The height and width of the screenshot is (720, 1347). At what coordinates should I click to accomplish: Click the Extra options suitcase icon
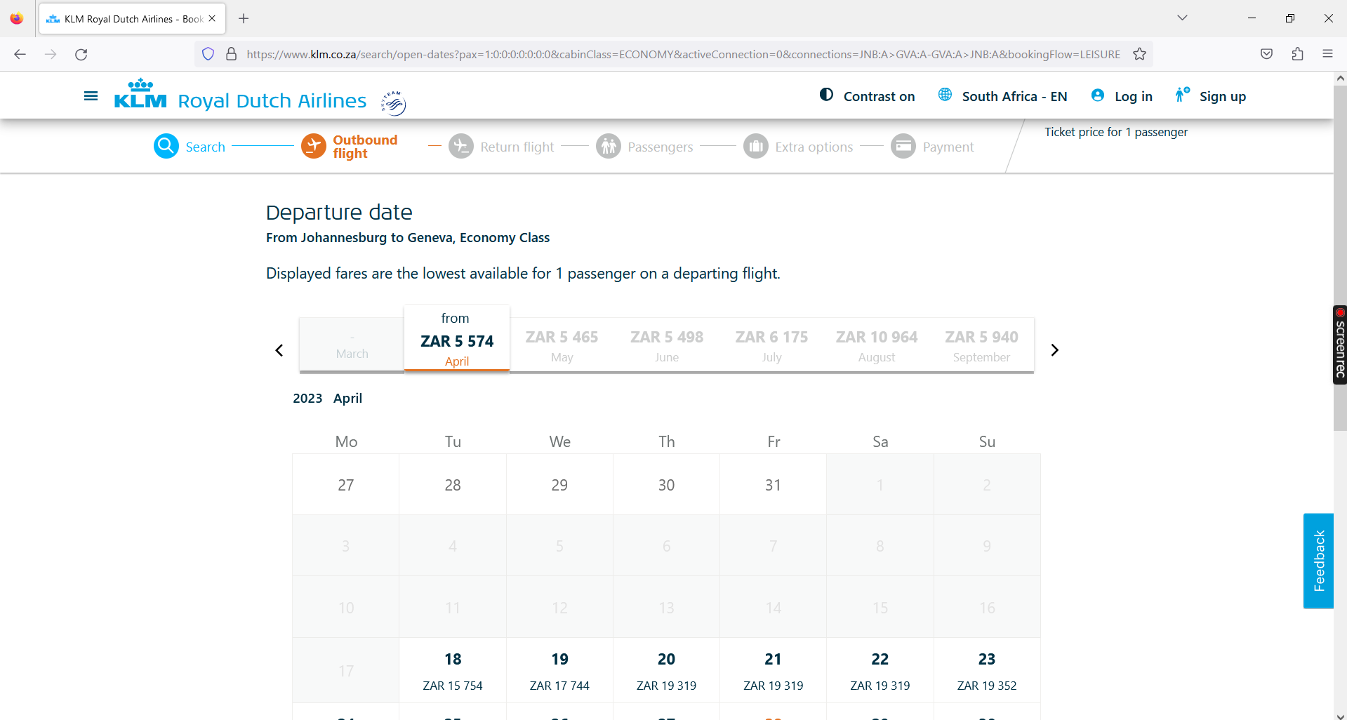point(756,146)
